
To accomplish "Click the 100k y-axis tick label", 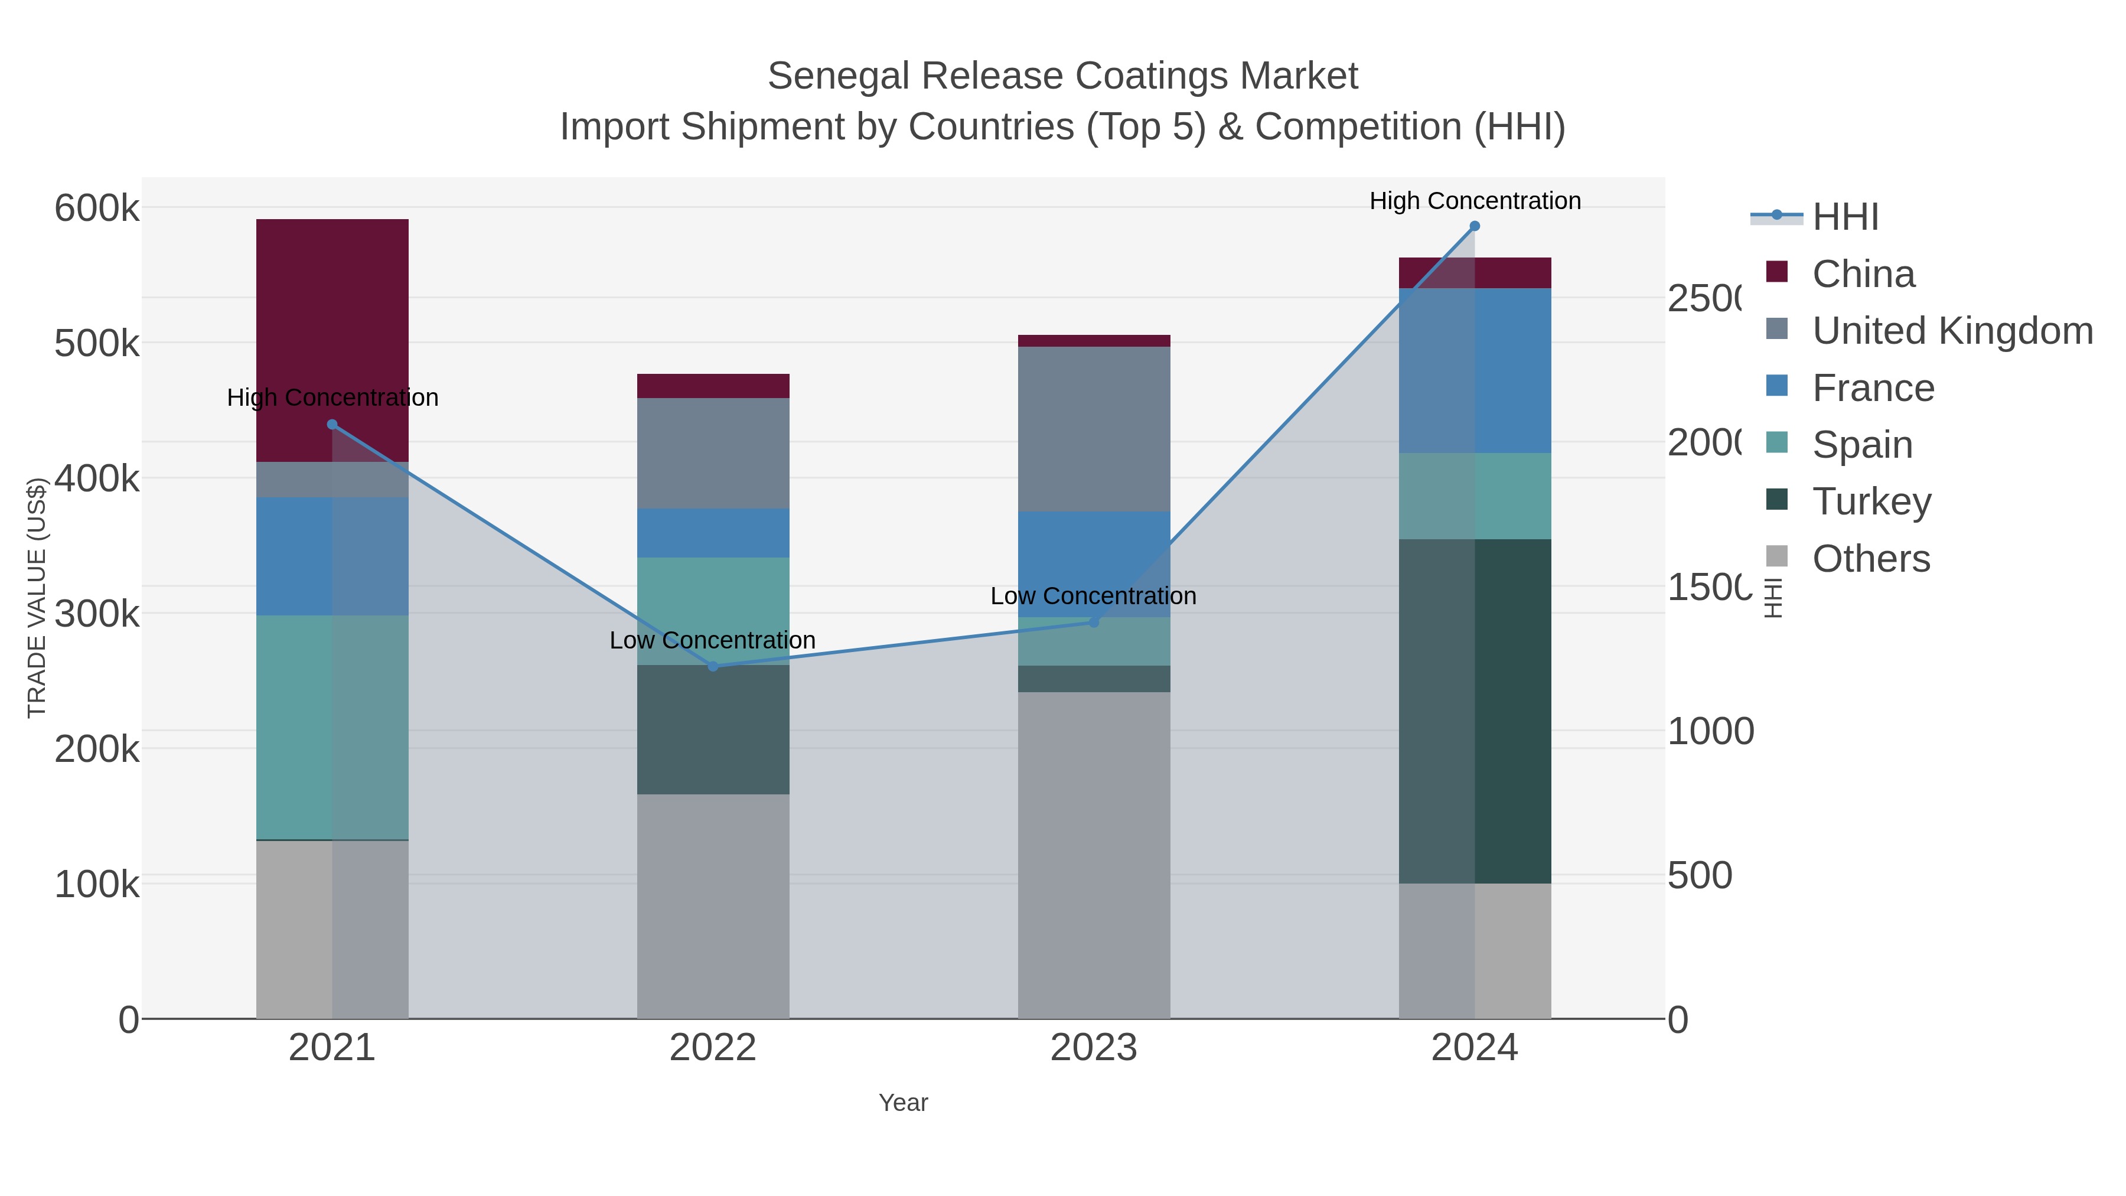I will tap(97, 885).
